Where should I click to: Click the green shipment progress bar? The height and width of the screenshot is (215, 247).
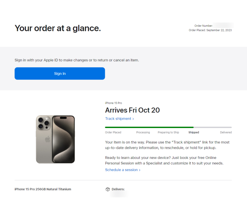click(x=149, y=127)
